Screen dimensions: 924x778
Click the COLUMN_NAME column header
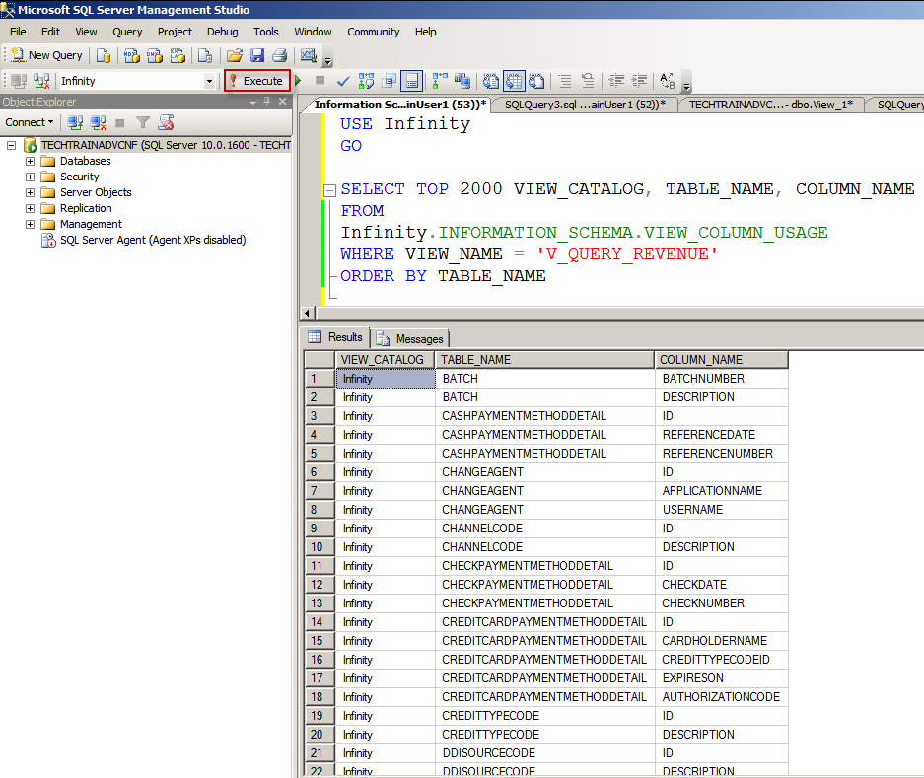[721, 360]
